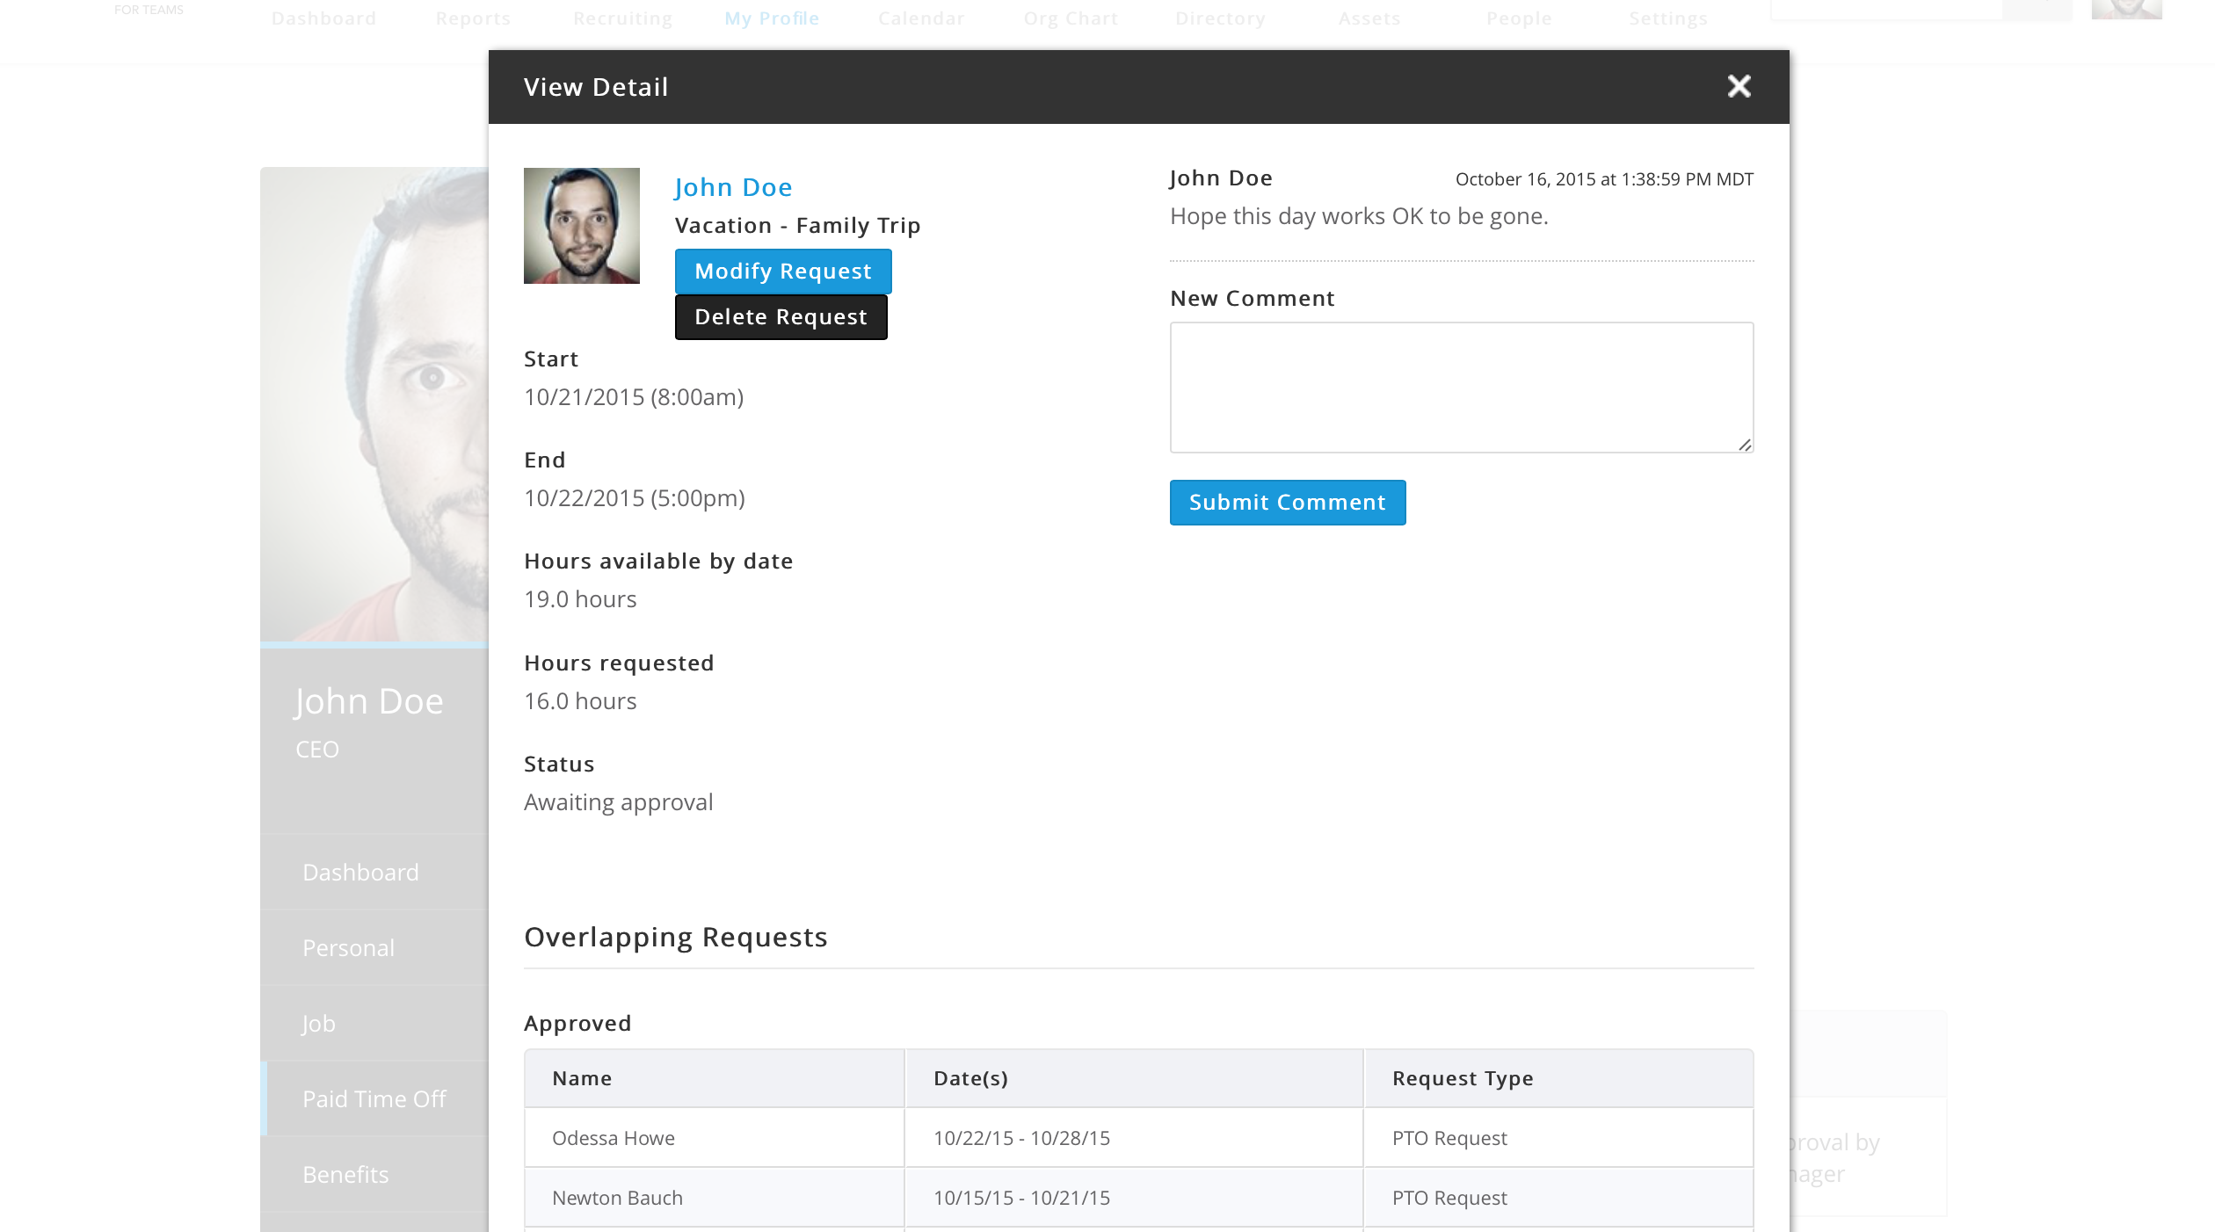Open the Paid Time Off sidebar tab

pyautogui.click(x=374, y=1098)
